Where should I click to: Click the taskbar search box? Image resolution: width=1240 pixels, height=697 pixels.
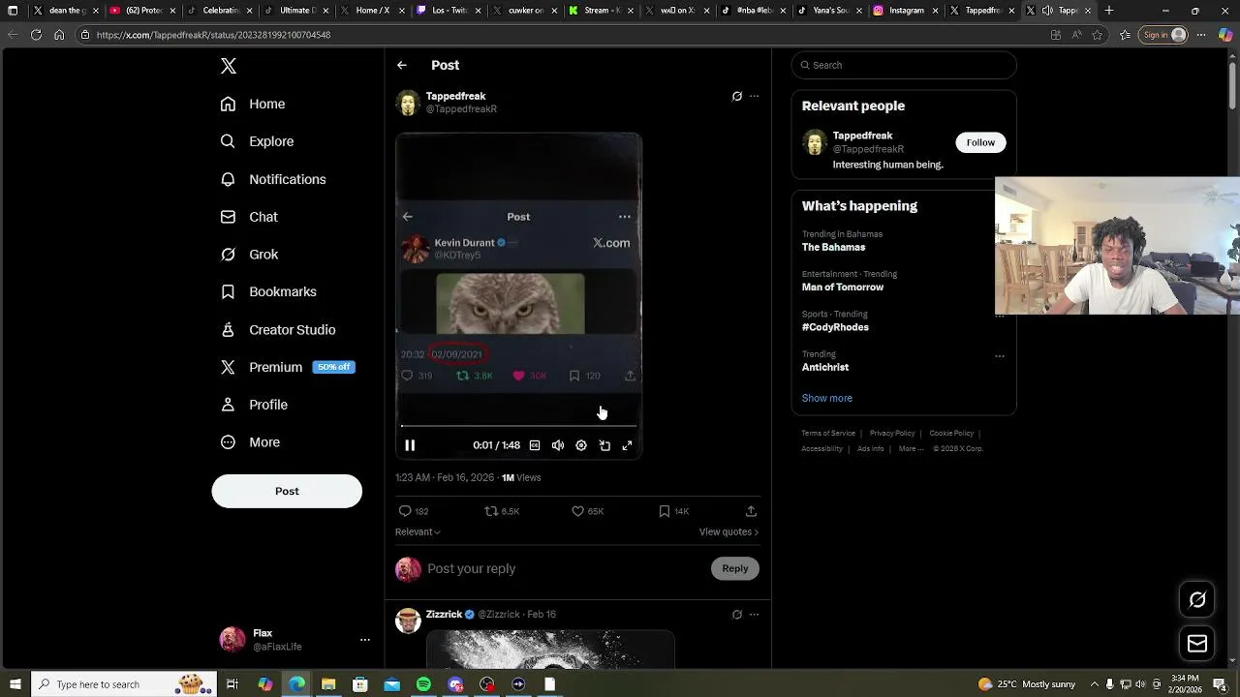(x=124, y=684)
